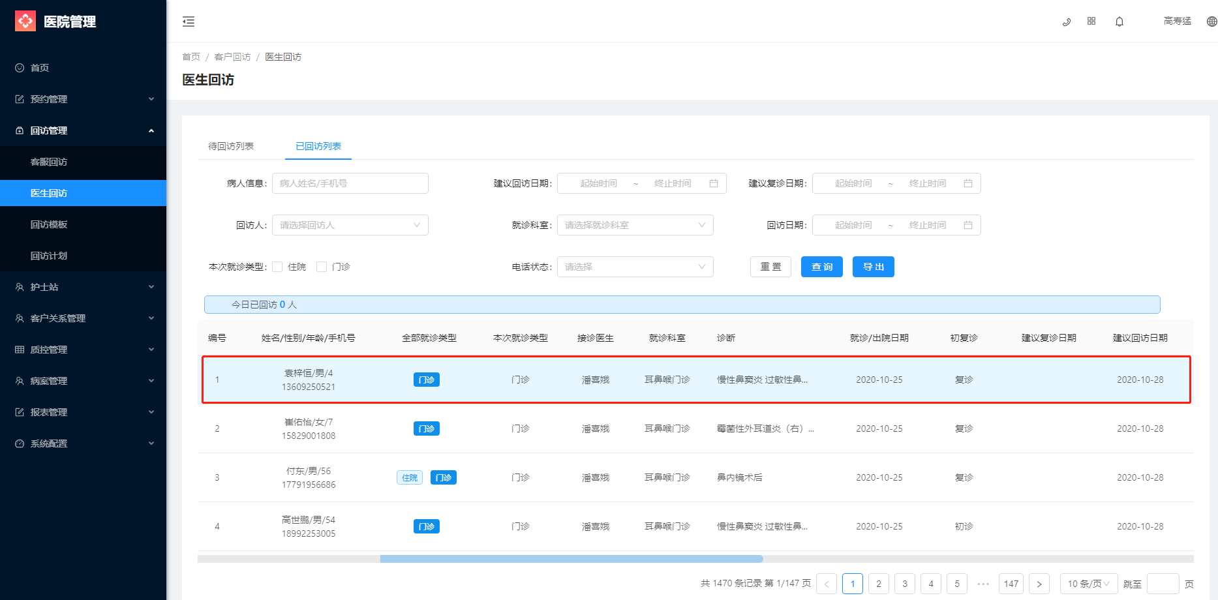Check the 门诊 visit type checkbox

(x=322, y=267)
